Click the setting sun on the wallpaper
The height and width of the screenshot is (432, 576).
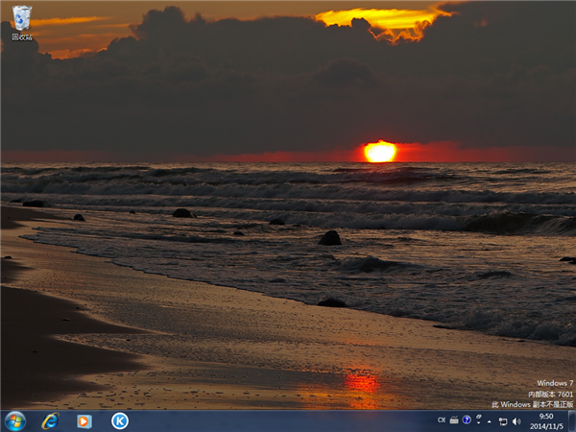click(x=380, y=152)
